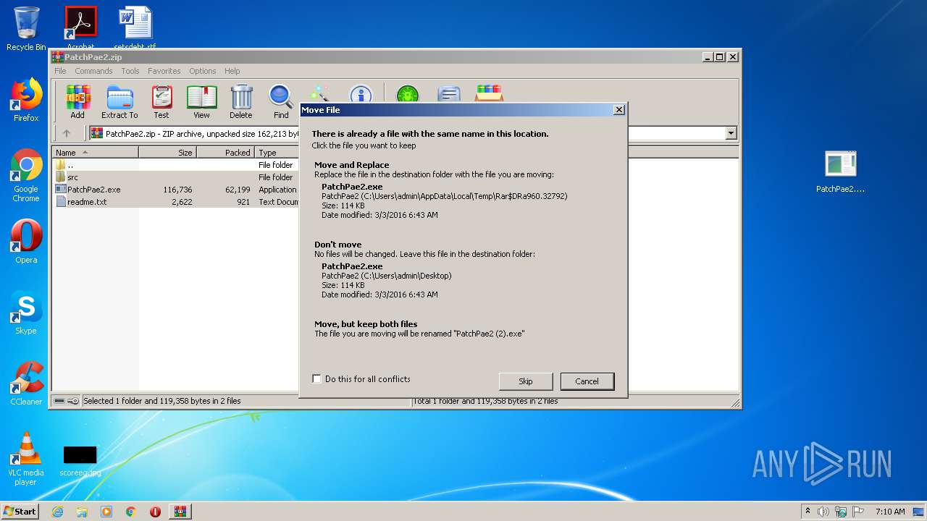The width and height of the screenshot is (927, 521).
Task: Select the PatchPae2 file on desktop
Action: pos(840,172)
